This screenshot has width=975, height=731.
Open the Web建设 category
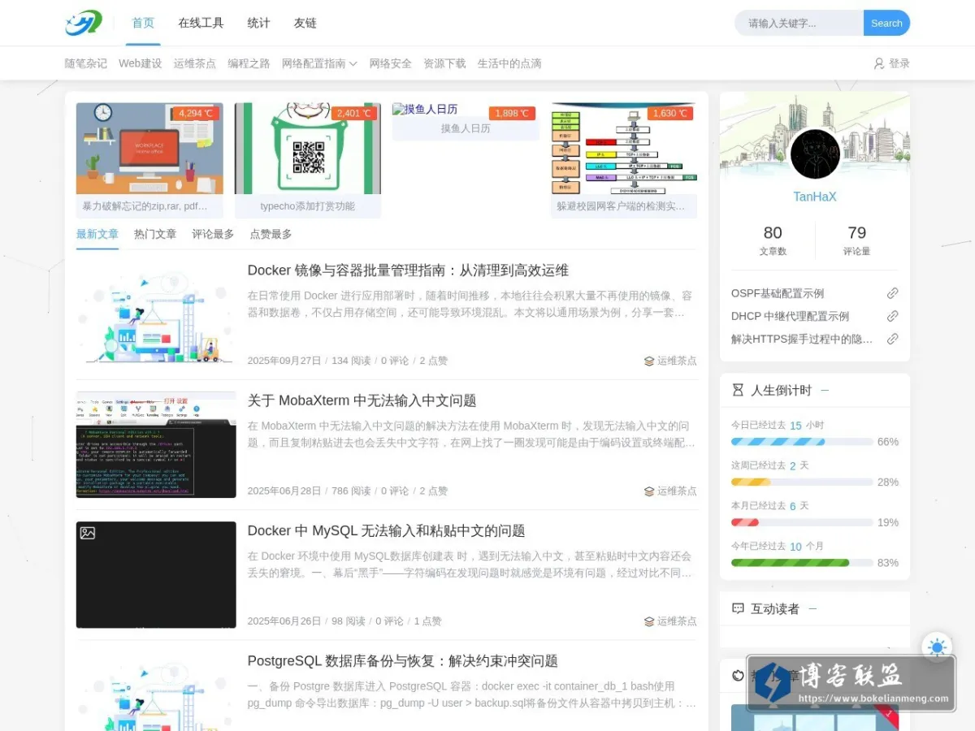pyautogui.click(x=140, y=63)
